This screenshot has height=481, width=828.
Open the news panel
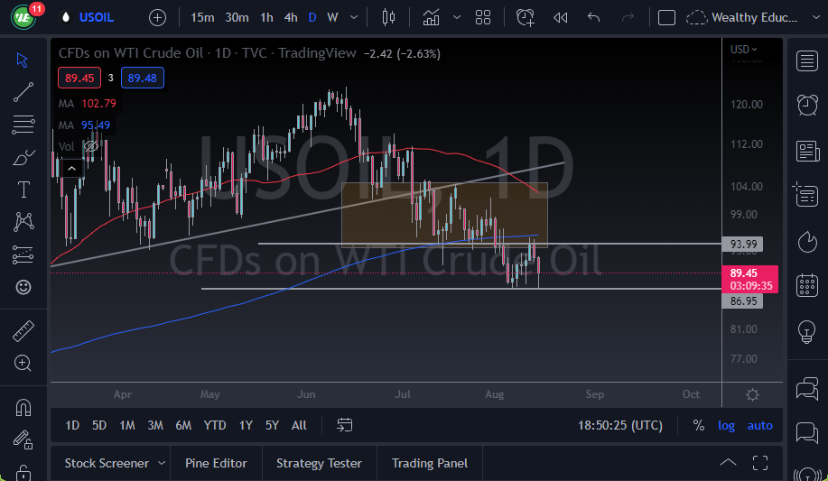807,151
